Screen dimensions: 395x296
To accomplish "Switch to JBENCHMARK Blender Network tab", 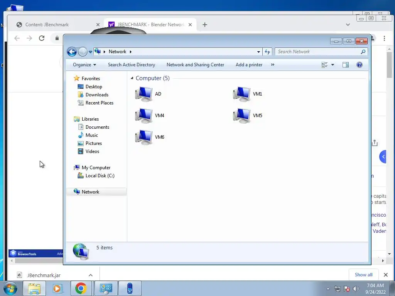I will (150, 25).
